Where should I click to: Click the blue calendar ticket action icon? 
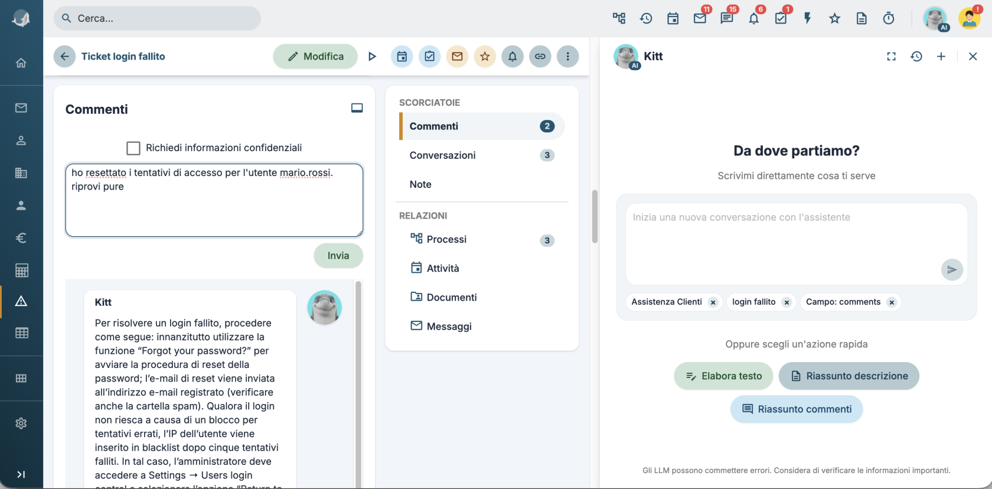[x=402, y=57]
